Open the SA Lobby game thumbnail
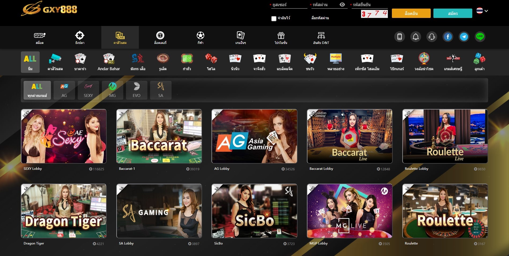Image resolution: width=509 pixels, height=256 pixels. tap(159, 211)
